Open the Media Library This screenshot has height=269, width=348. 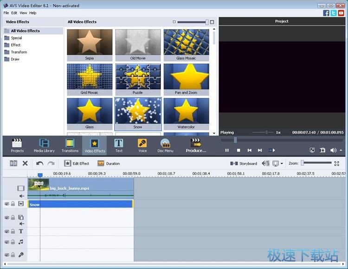tap(44, 145)
